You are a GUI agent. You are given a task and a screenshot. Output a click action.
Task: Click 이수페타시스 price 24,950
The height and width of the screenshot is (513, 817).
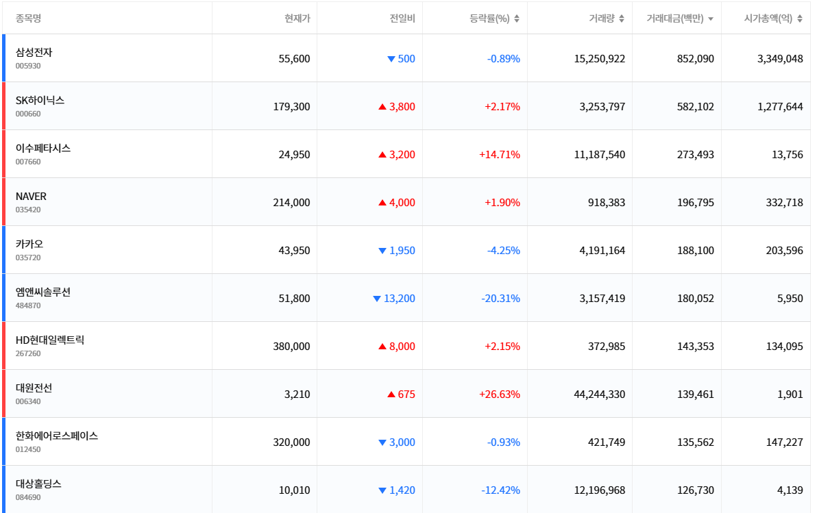[x=295, y=155]
